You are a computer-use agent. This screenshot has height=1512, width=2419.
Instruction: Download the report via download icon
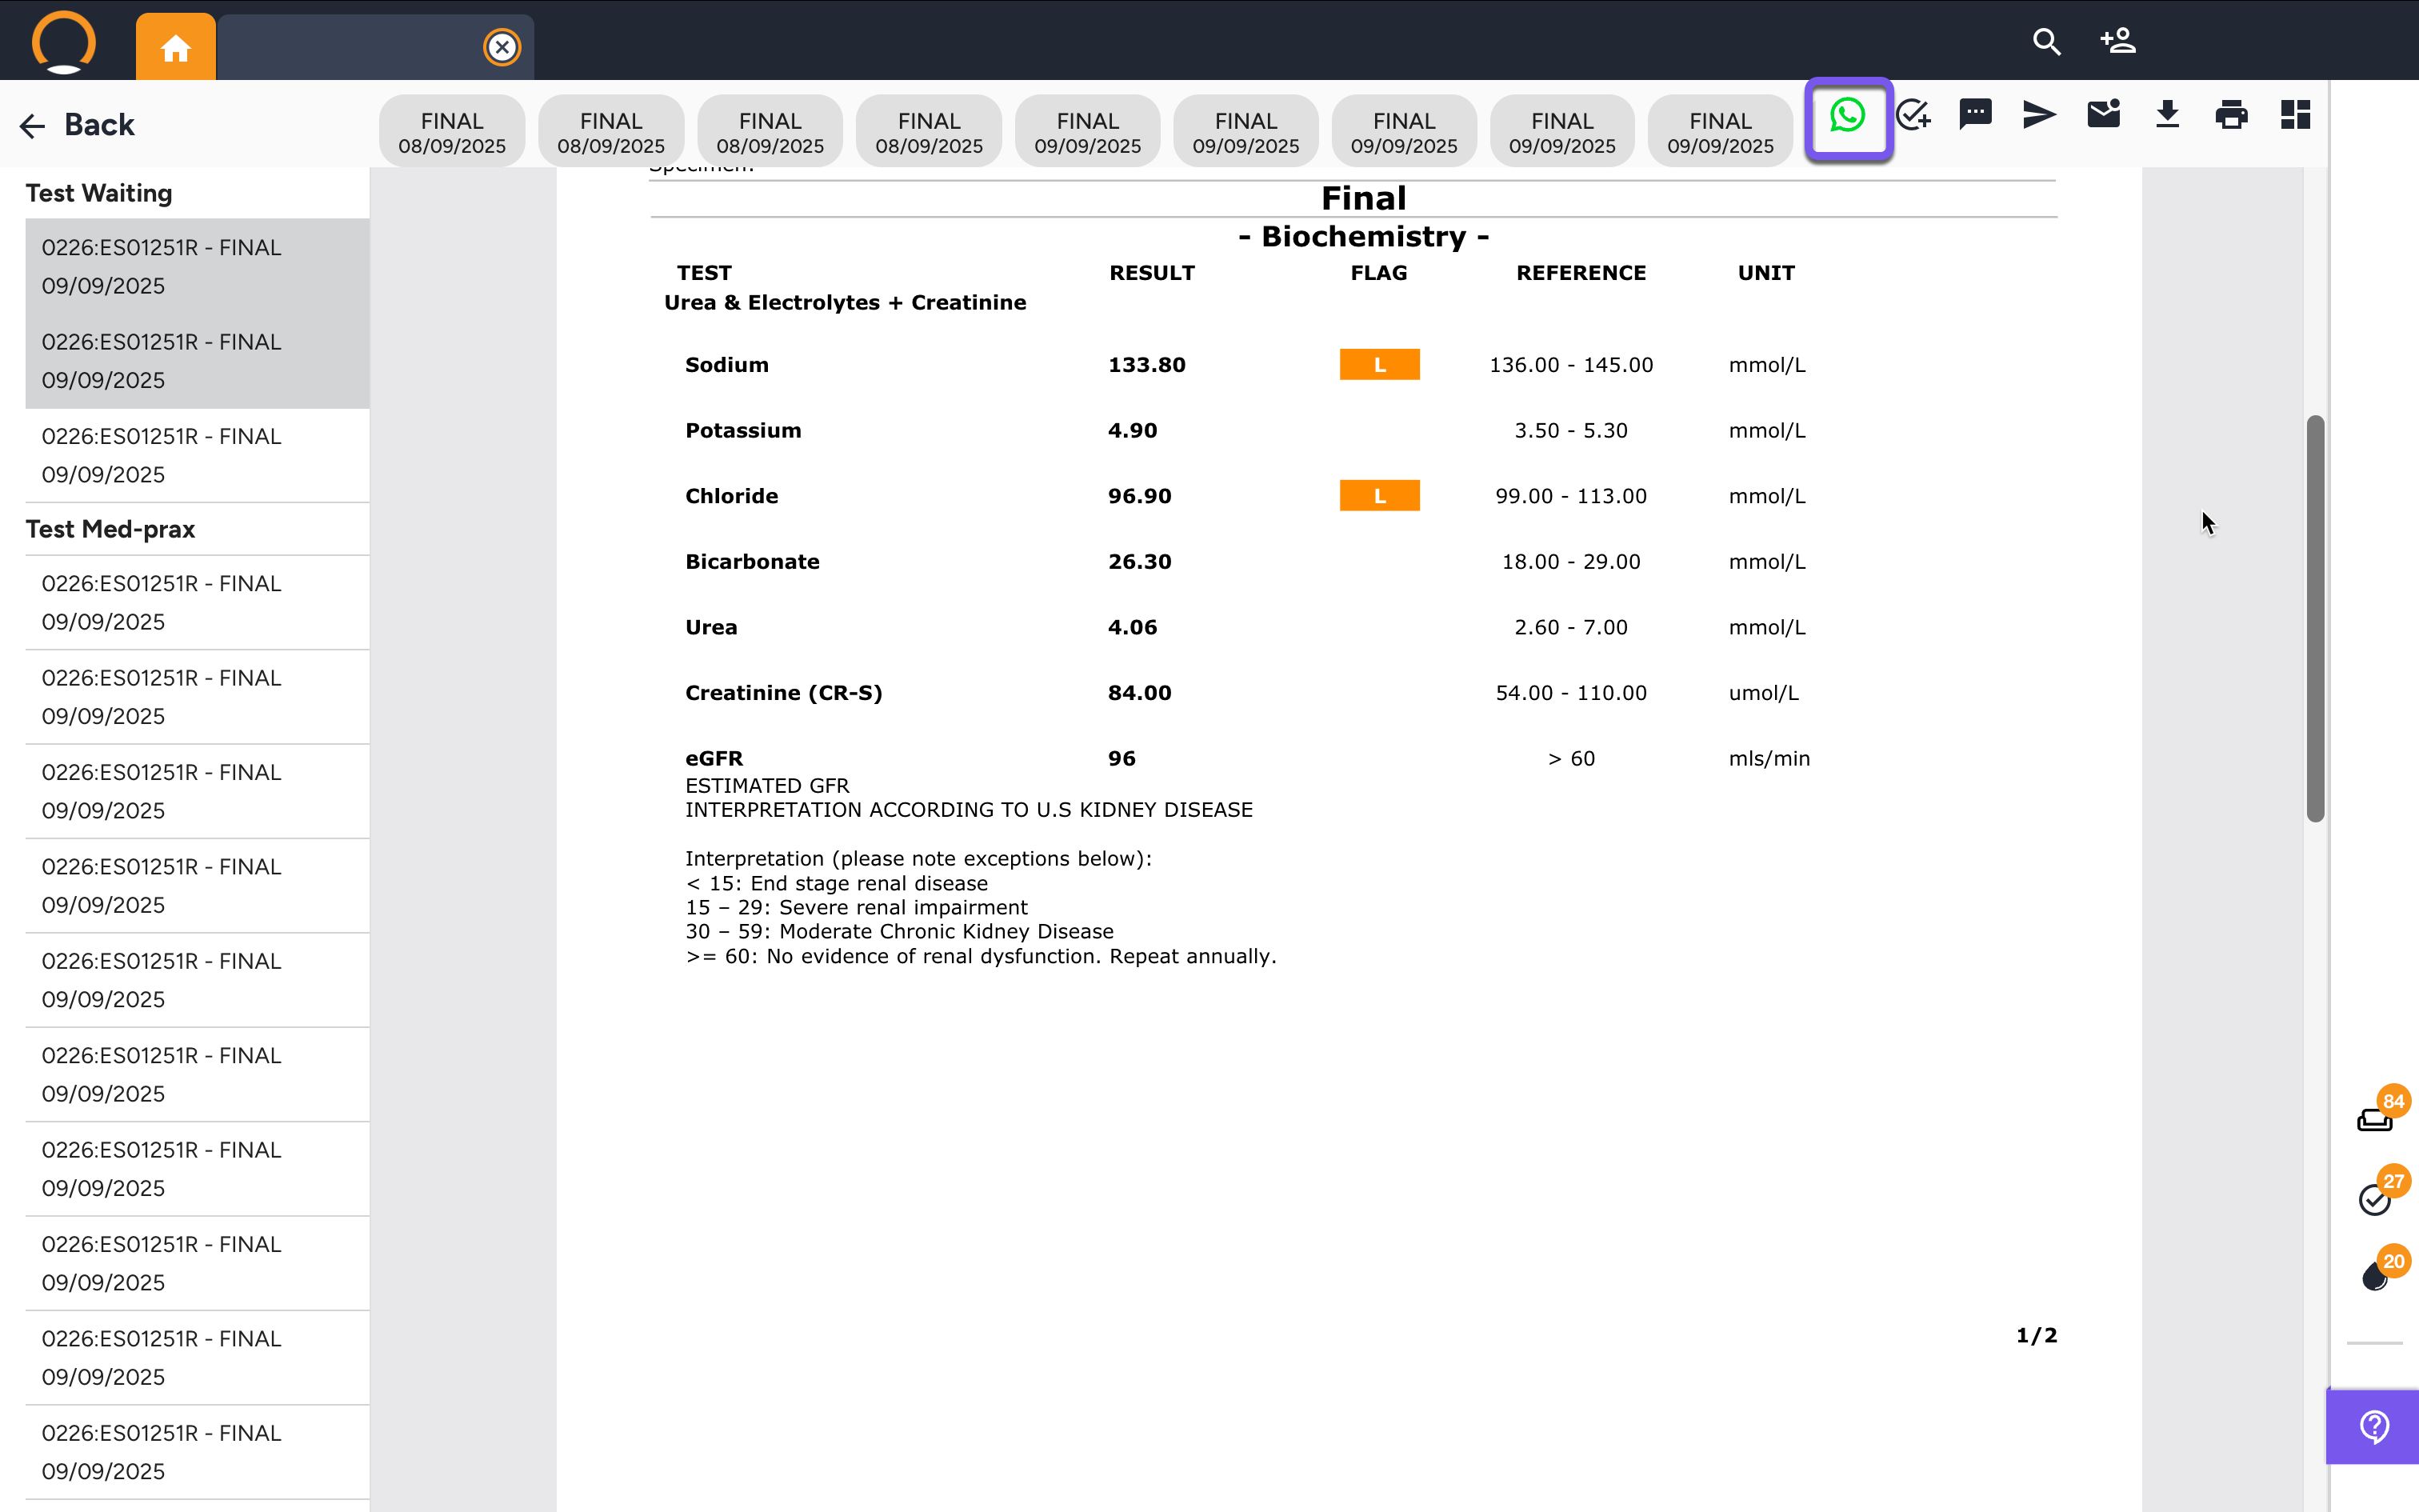(x=2167, y=115)
